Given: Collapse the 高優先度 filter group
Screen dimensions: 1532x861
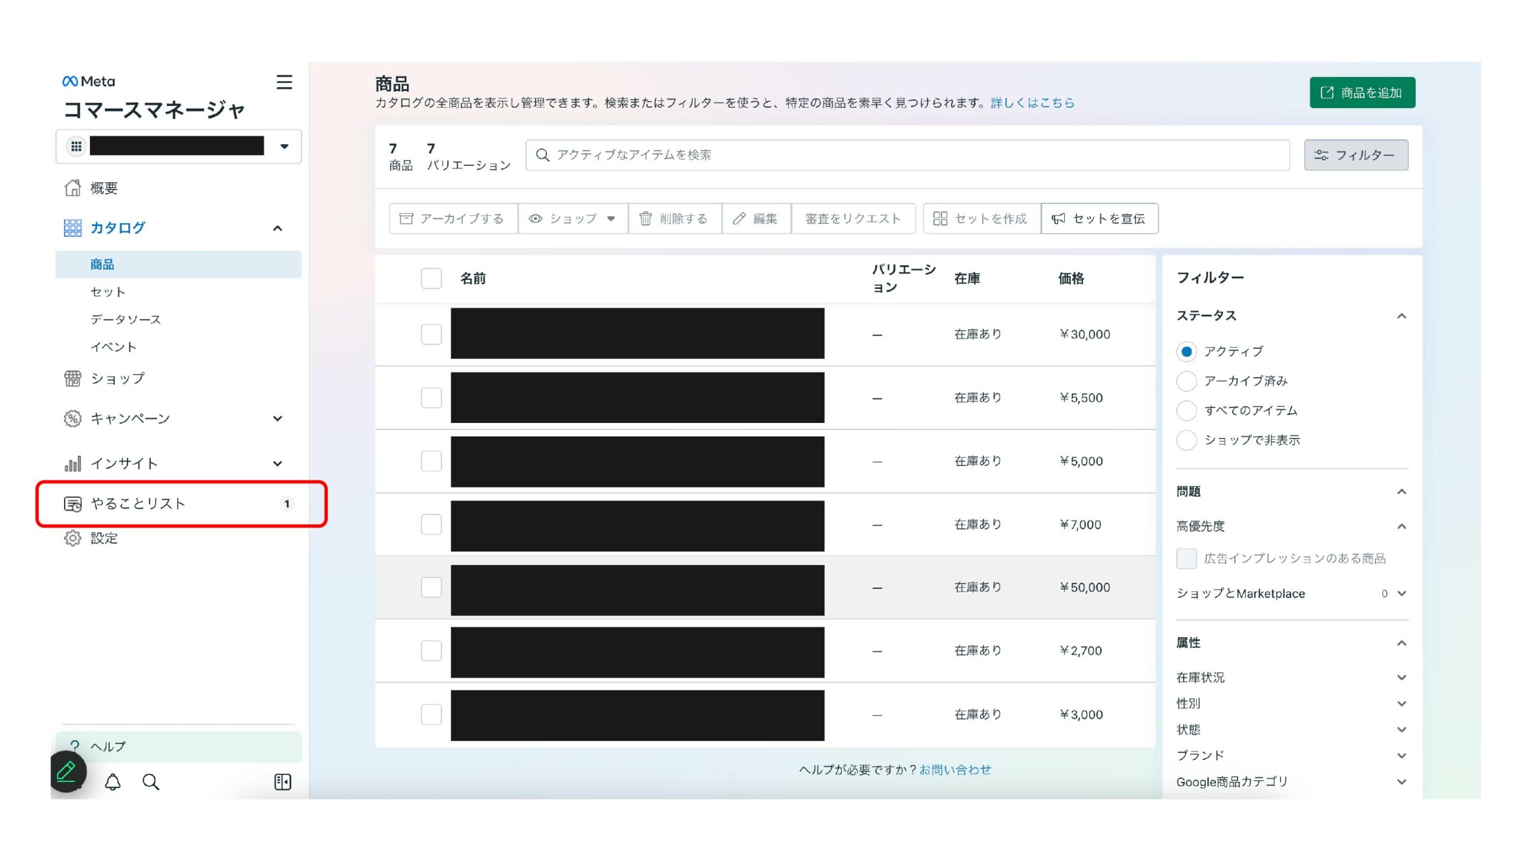Looking at the screenshot, I should (x=1402, y=526).
